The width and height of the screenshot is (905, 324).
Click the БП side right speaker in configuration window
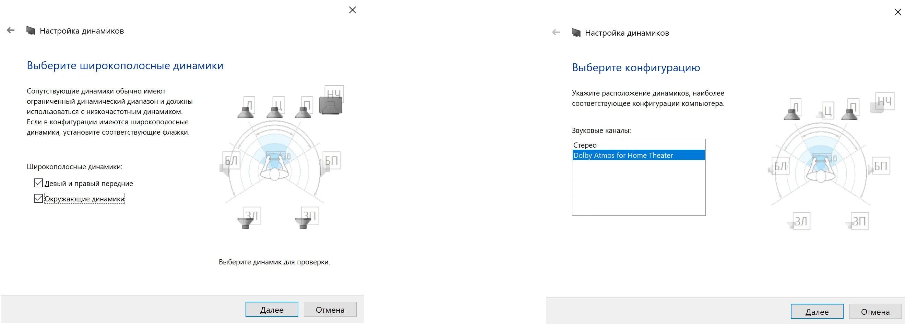click(x=879, y=166)
